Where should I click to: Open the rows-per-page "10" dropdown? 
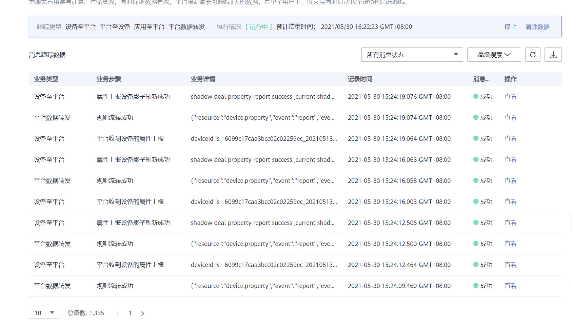pyautogui.click(x=44, y=313)
